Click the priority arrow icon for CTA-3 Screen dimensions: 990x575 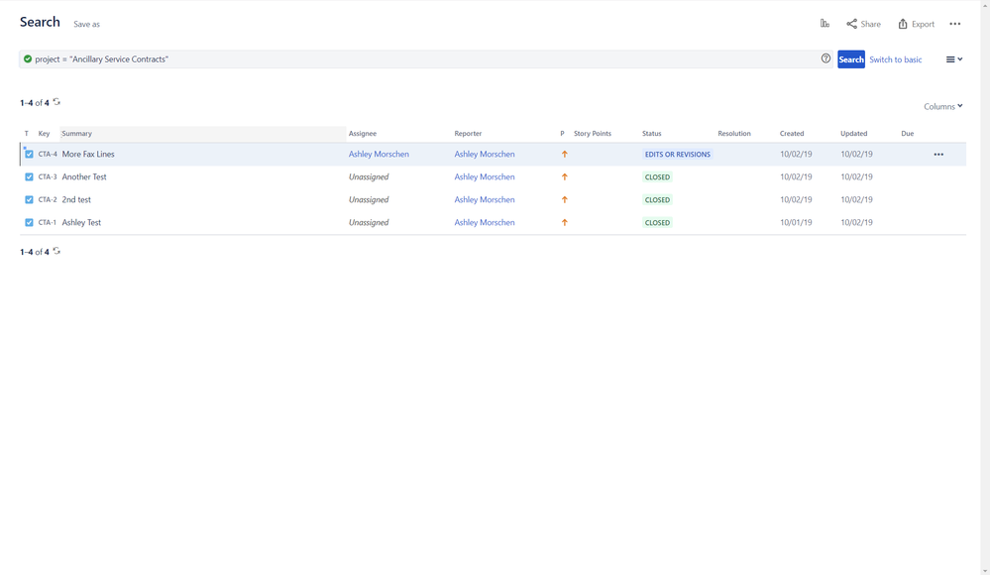(565, 177)
